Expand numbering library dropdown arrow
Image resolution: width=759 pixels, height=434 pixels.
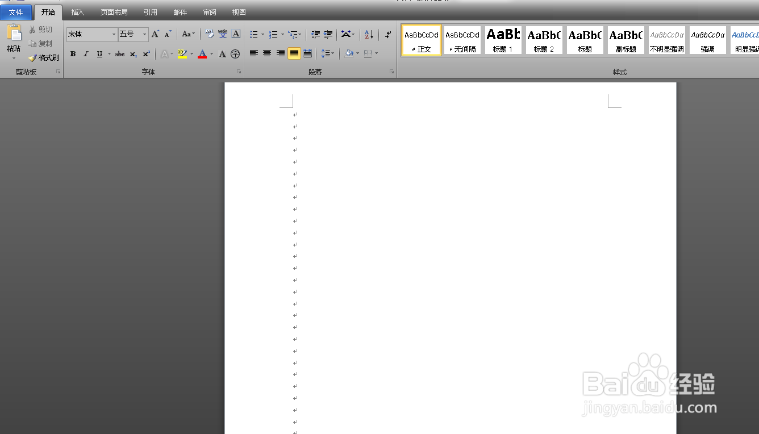pos(282,35)
